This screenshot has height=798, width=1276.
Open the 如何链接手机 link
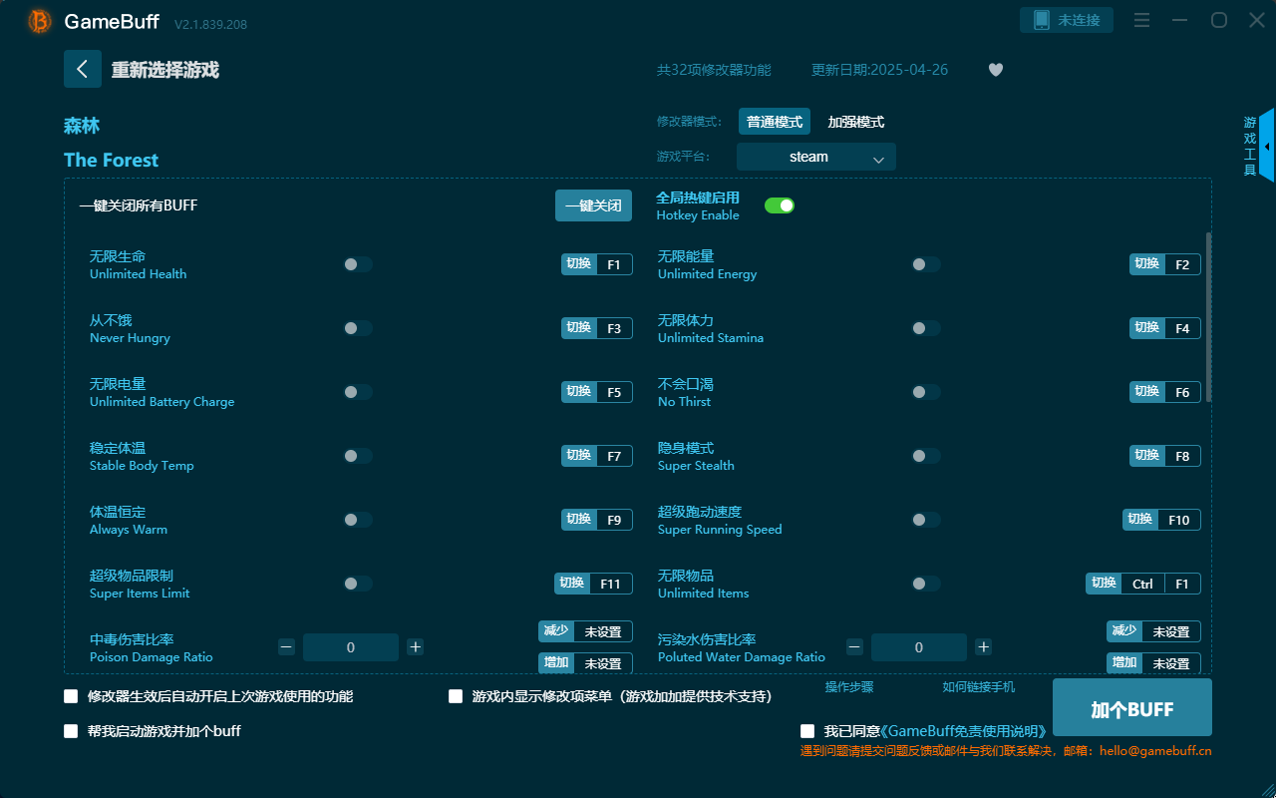[979, 687]
